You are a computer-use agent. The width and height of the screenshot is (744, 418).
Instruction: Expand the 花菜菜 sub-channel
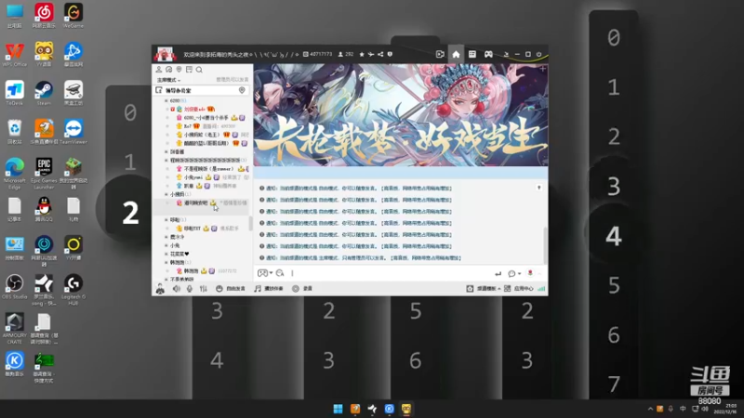166,254
